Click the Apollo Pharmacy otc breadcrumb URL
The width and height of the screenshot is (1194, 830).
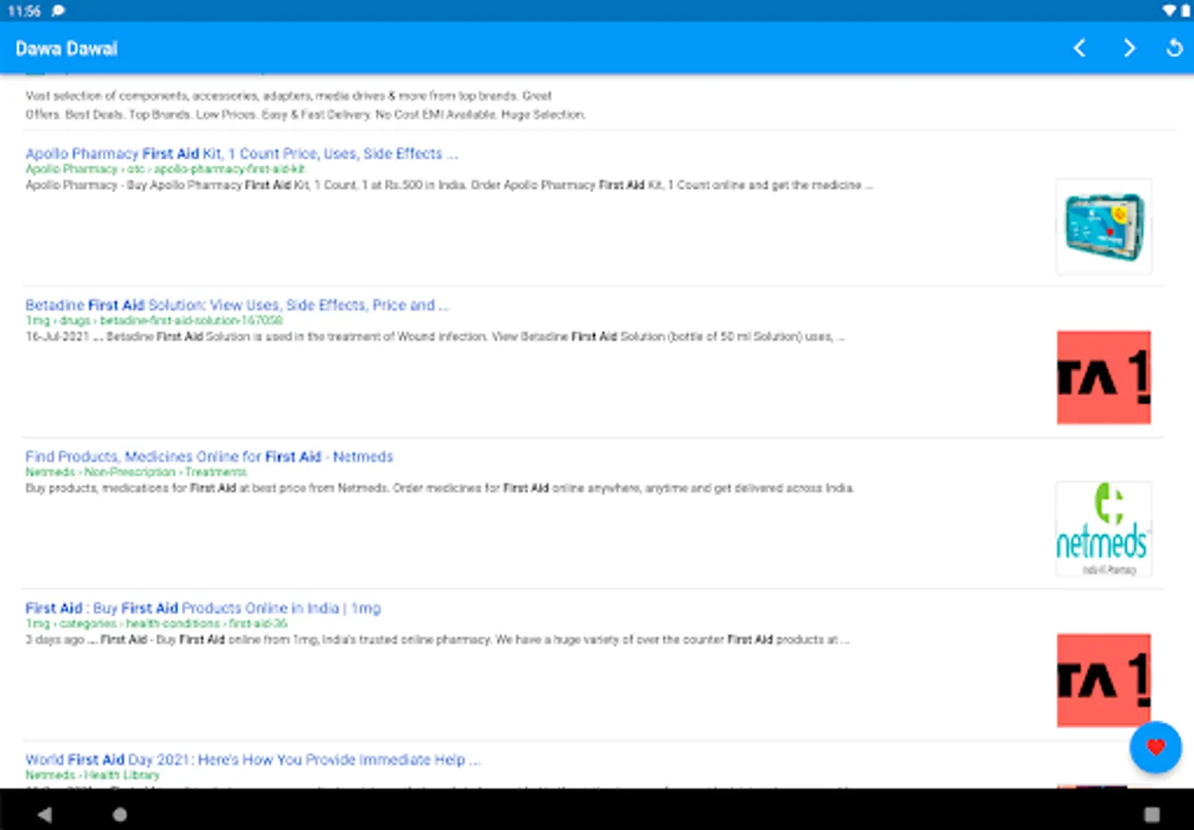coord(165,170)
